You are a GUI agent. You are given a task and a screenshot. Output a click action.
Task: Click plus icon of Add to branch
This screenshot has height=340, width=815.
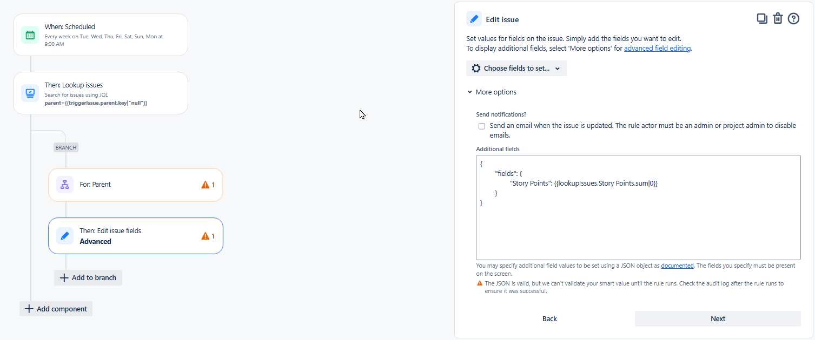click(64, 277)
